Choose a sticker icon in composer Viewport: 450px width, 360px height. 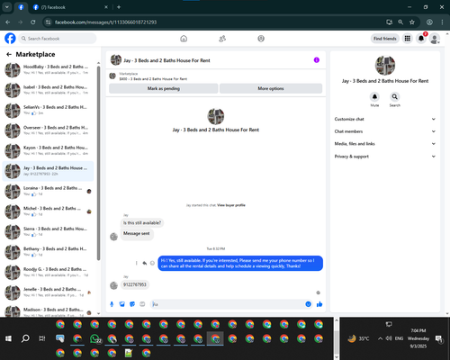click(132, 304)
